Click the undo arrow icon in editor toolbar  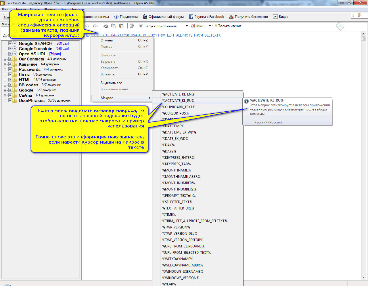[x=87, y=26]
